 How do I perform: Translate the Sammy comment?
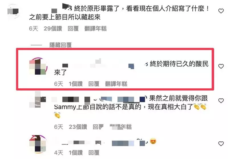click(121, 127)
